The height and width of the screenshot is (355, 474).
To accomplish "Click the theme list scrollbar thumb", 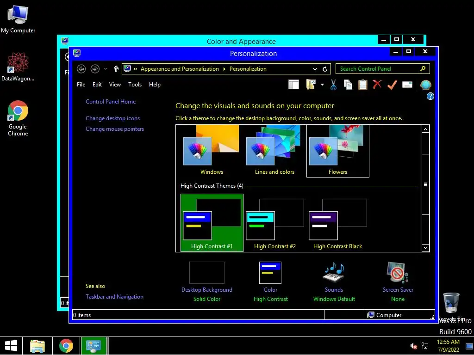I will click(x=426, y=184).
